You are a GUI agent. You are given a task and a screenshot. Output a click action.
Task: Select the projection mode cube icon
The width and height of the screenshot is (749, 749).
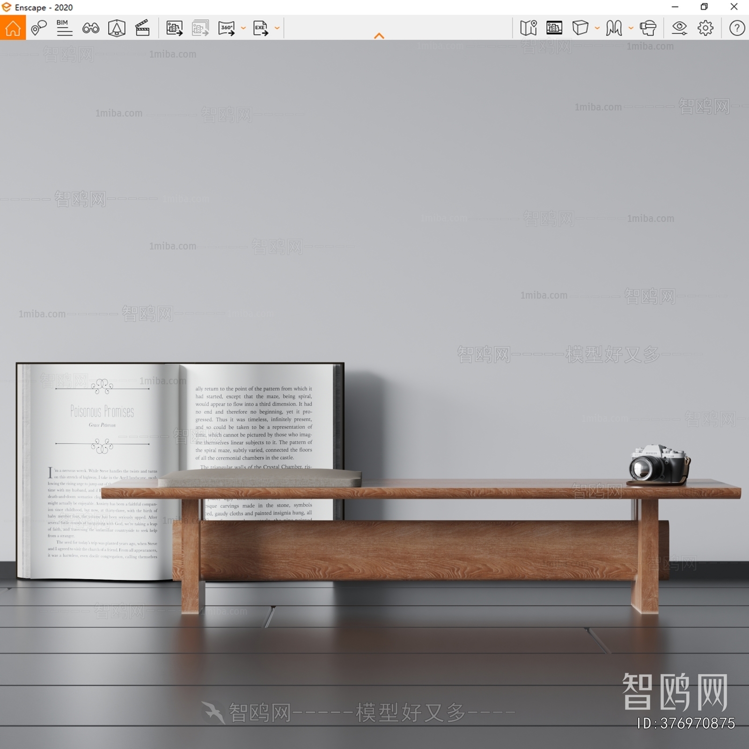tap(580, 28)
